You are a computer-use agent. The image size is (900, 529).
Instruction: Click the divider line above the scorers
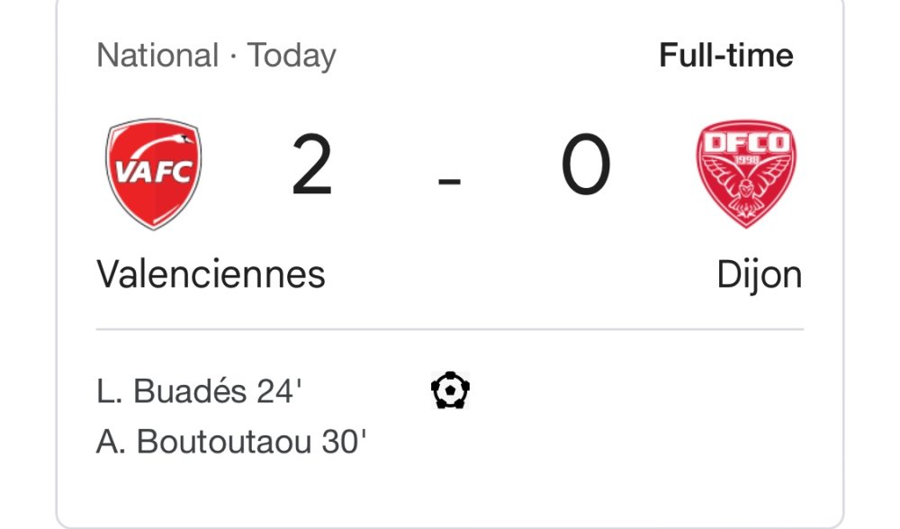click(x=450, y=330)
